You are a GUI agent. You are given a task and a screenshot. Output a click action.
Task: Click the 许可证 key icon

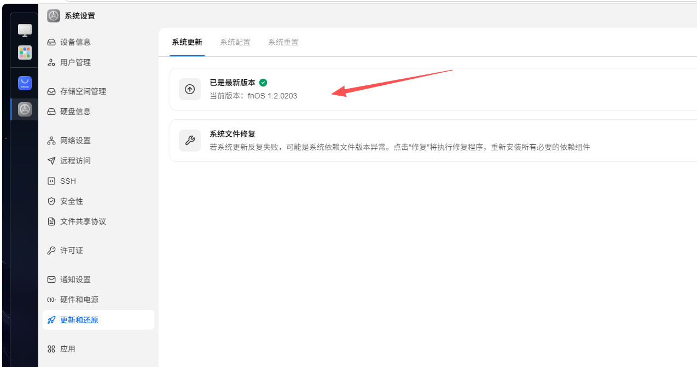pos(51,251)
